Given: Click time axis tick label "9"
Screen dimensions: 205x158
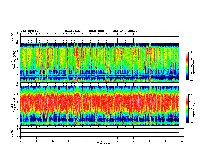Looking at the screenshot, I should point(166,141).
